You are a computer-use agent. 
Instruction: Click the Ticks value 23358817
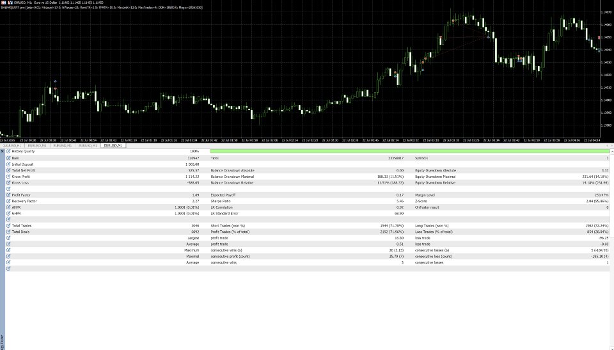pyautogui.click(x=395, y=158)
